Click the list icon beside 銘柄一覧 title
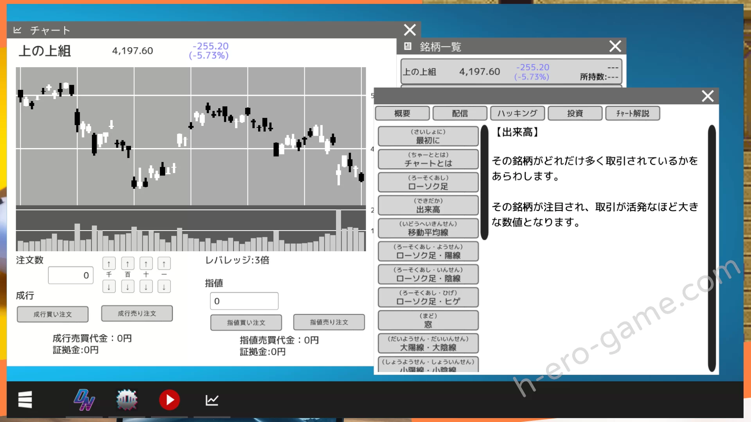The image size is (751, 422). 408,46
